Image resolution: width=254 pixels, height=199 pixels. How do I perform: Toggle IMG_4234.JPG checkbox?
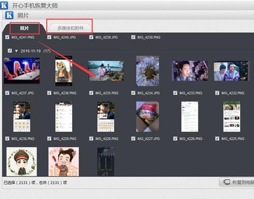[x=133, y=93]
